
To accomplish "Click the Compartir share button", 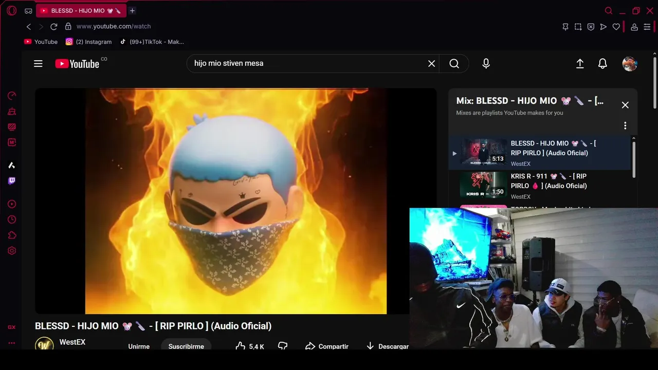I will click(327, 346).
